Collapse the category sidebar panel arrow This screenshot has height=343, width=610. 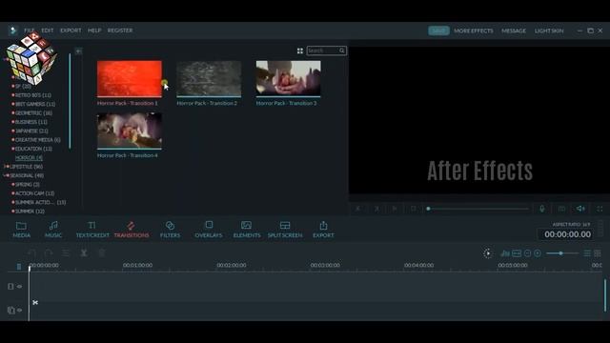(x=78, y=51)
